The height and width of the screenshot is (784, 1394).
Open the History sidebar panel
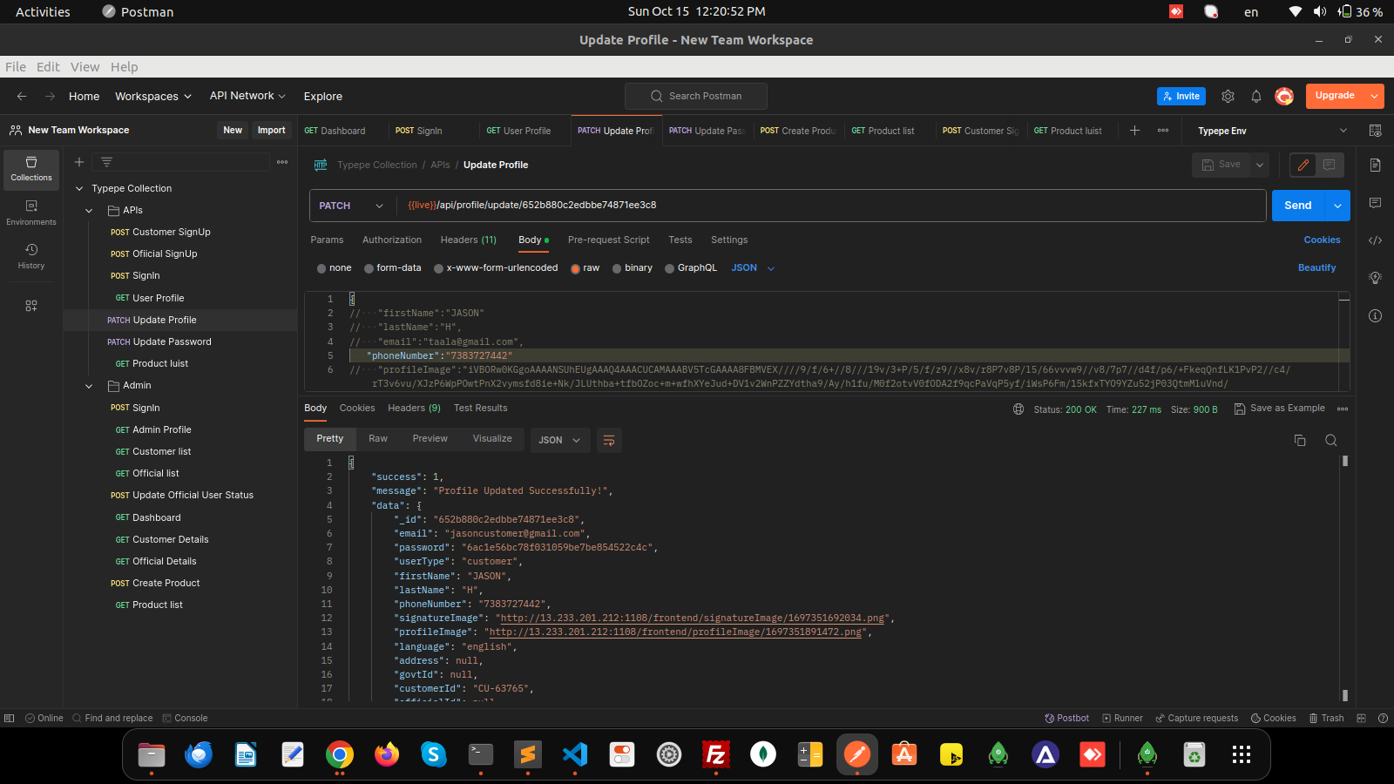31,256
